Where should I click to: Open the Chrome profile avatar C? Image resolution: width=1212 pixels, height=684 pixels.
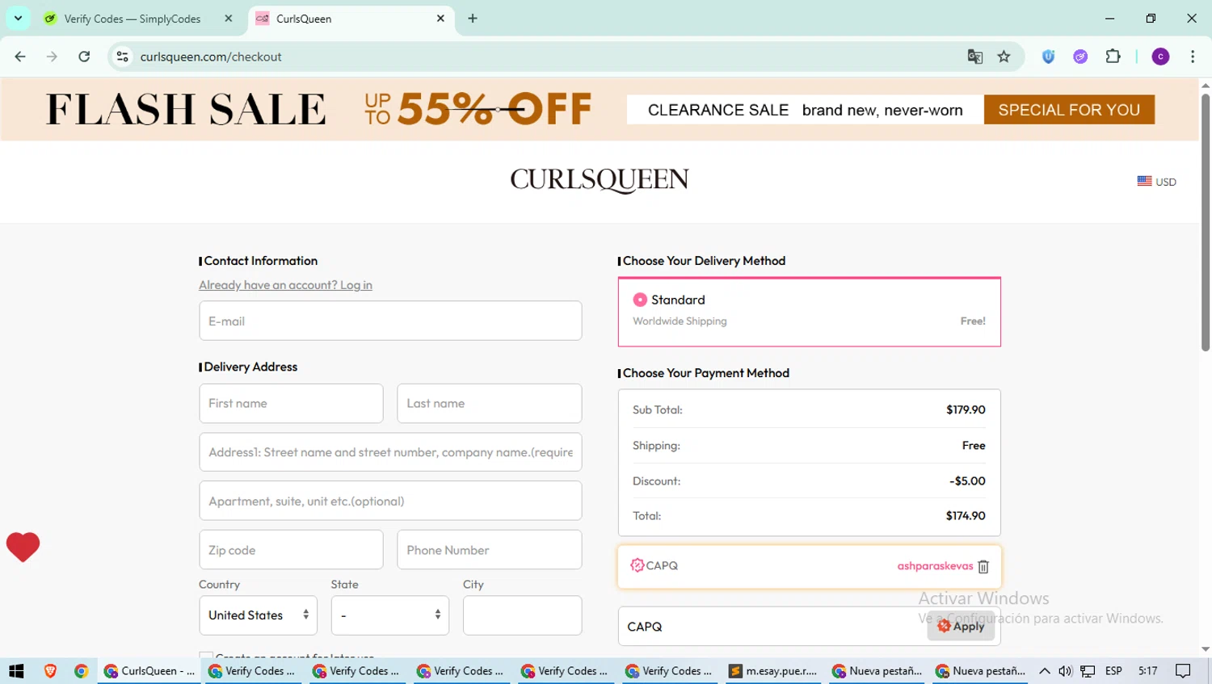(1160, 57)
